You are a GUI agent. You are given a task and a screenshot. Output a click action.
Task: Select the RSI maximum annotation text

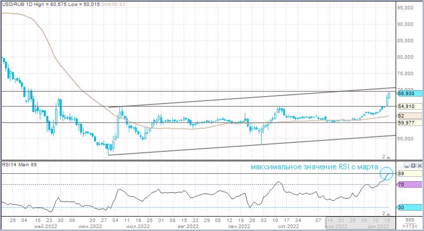(x=314, y=167)
